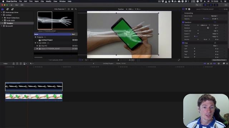
Task: Toggle timeline skimming icon
Action: (205, 64)
